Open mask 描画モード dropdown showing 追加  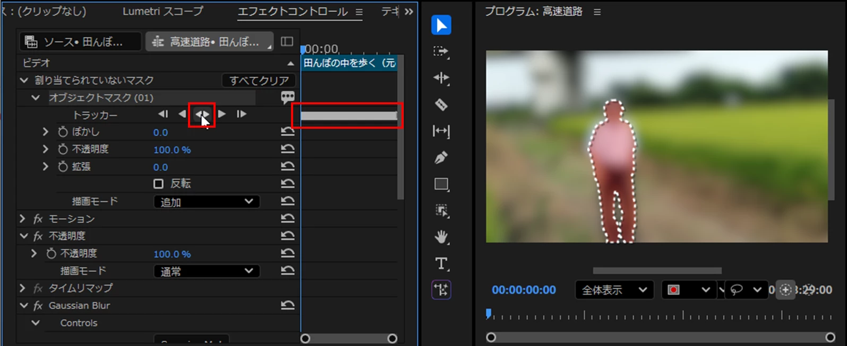pos(207,202)
